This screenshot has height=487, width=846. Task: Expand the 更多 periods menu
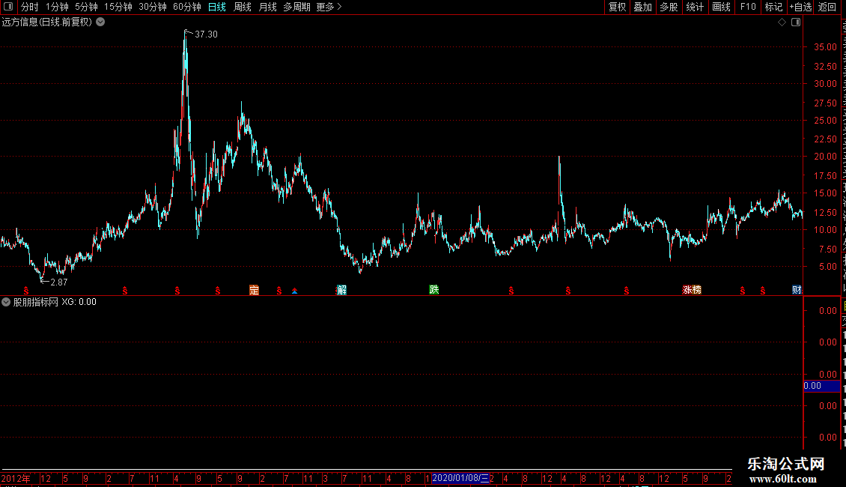point(329,7)
